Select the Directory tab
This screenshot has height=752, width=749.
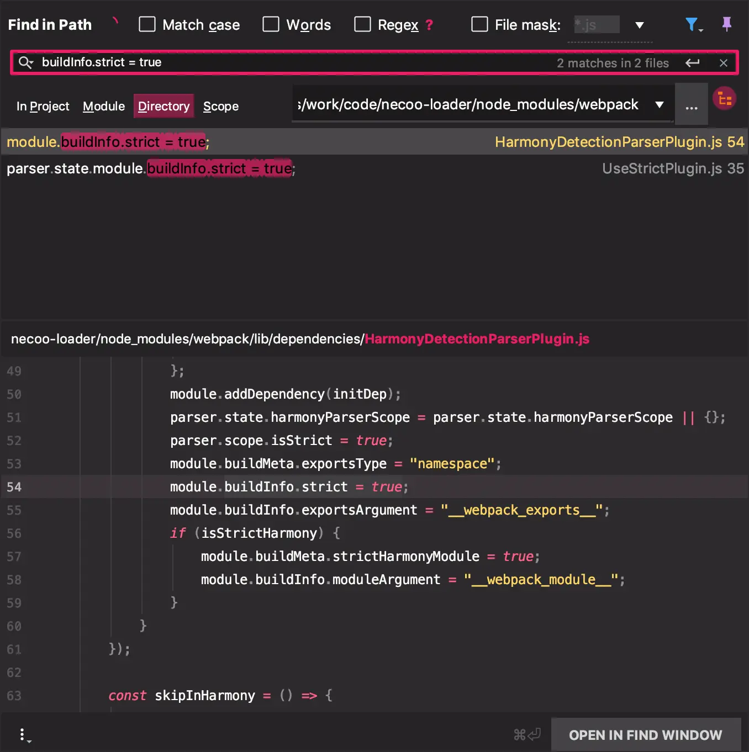[163, 106]
